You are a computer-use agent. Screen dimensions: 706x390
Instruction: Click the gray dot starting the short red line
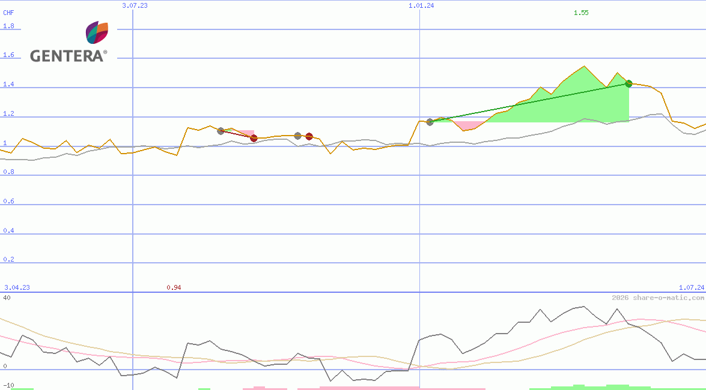pyautogui.click(x=221, y=131)
